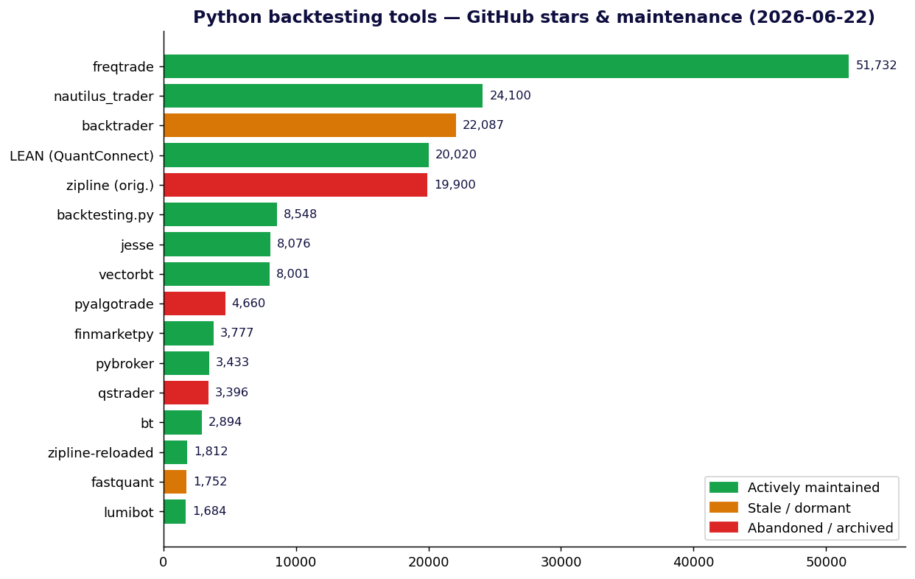Click the value label '3,777'
This screenshot has width=915, height=579.
[237, 333]
